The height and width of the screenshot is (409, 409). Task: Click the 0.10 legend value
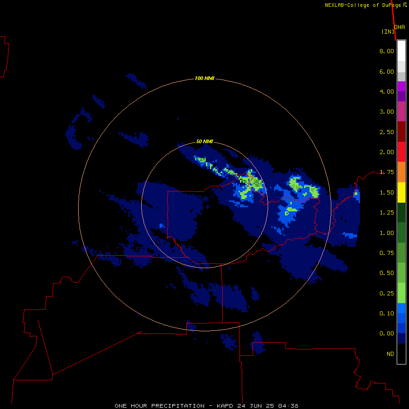387,314
